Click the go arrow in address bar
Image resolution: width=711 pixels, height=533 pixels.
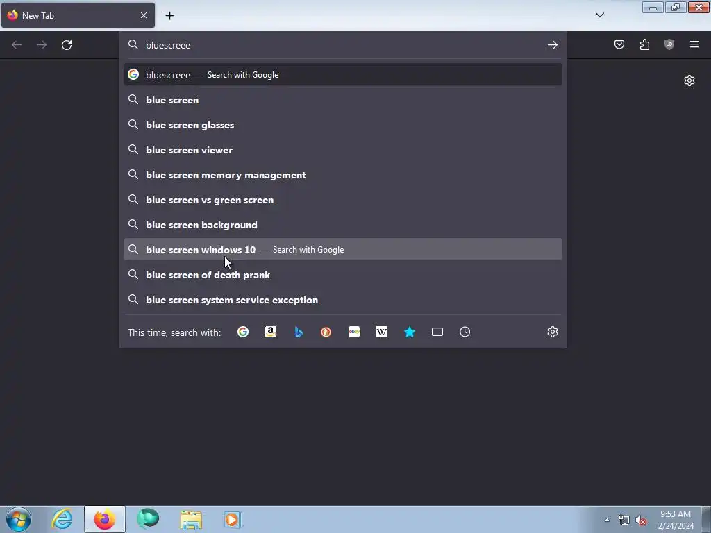coord(552,45)
